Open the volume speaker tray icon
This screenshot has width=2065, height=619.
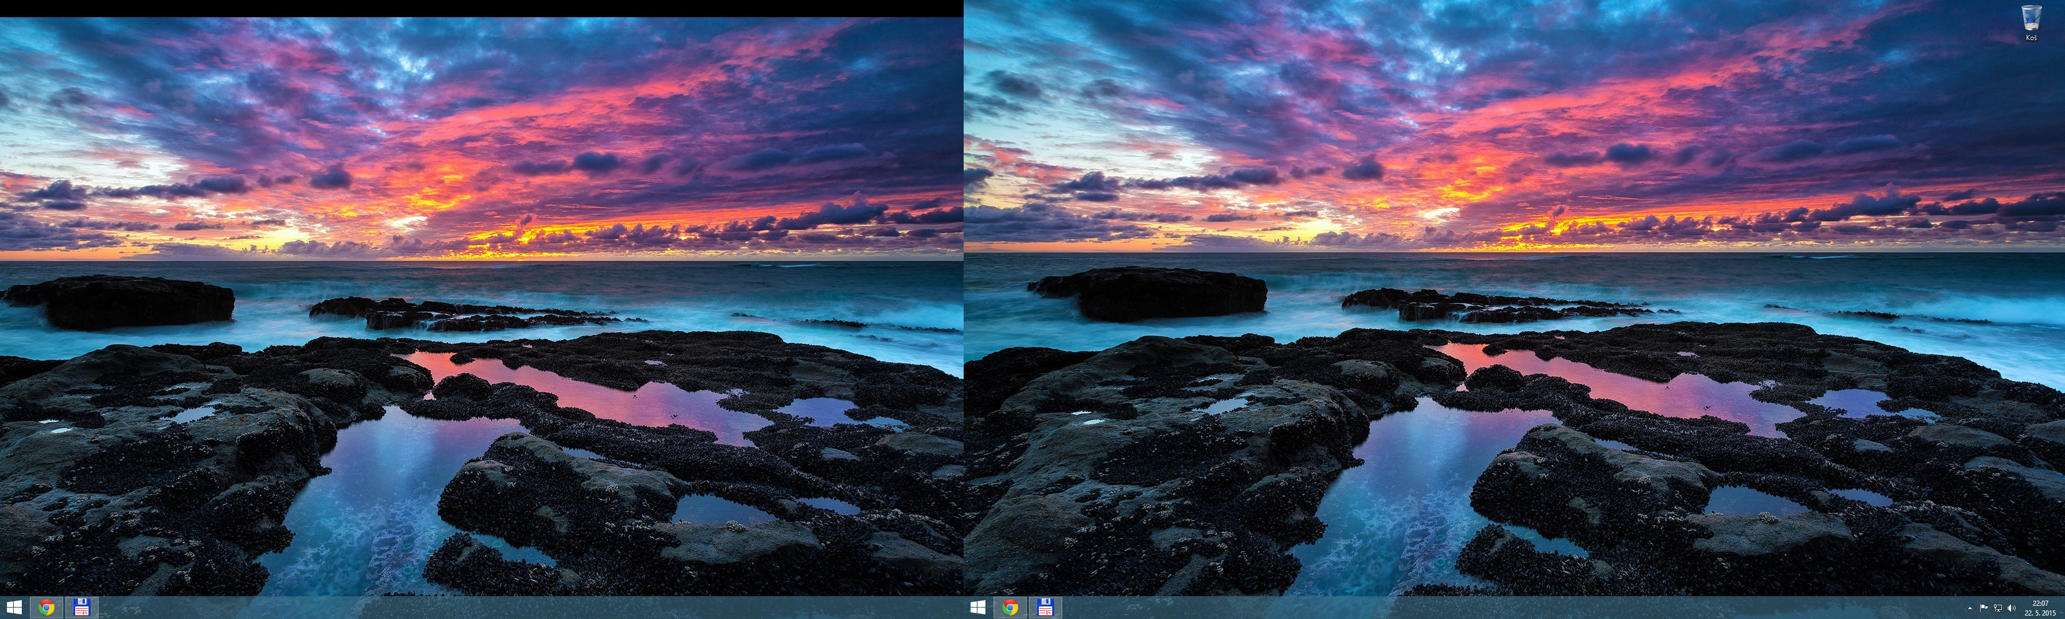point(2011,609)
